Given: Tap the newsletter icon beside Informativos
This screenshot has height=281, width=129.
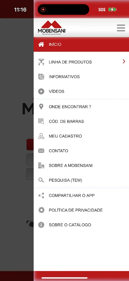Looking at the screenshot, I should [x=41, y=77].
